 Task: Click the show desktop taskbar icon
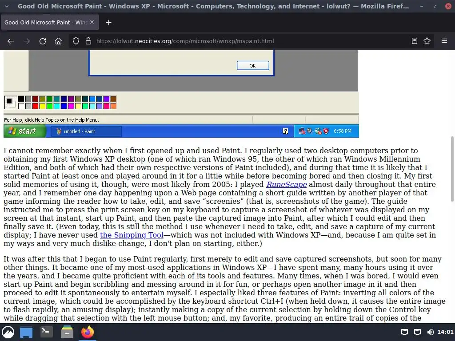[x=26, y=332]
